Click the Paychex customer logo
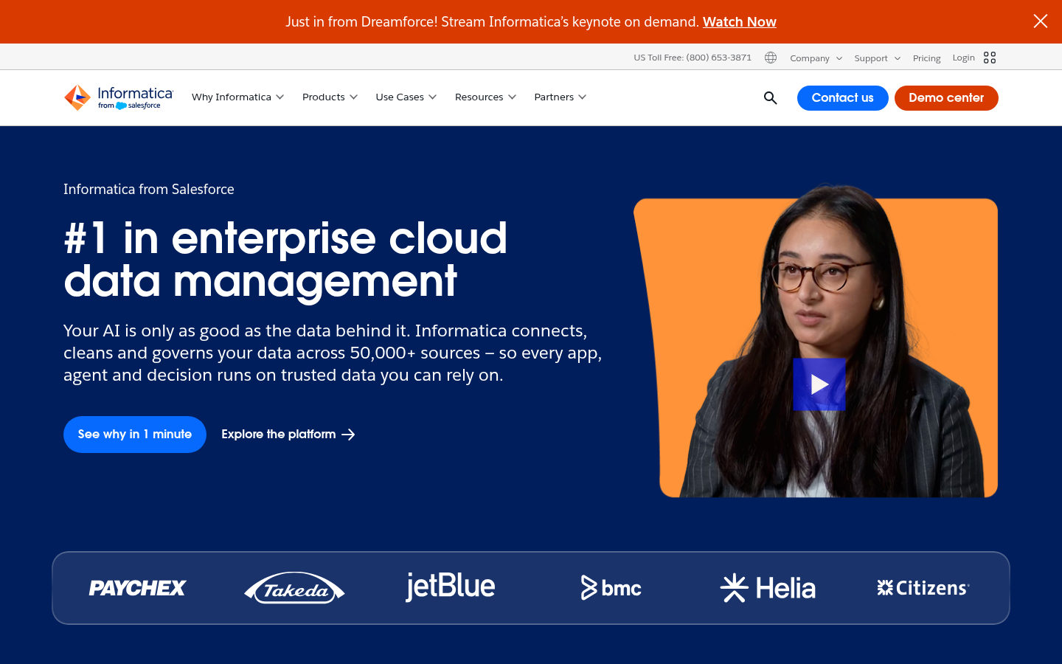1062x664 pixels. click(137, 588)
